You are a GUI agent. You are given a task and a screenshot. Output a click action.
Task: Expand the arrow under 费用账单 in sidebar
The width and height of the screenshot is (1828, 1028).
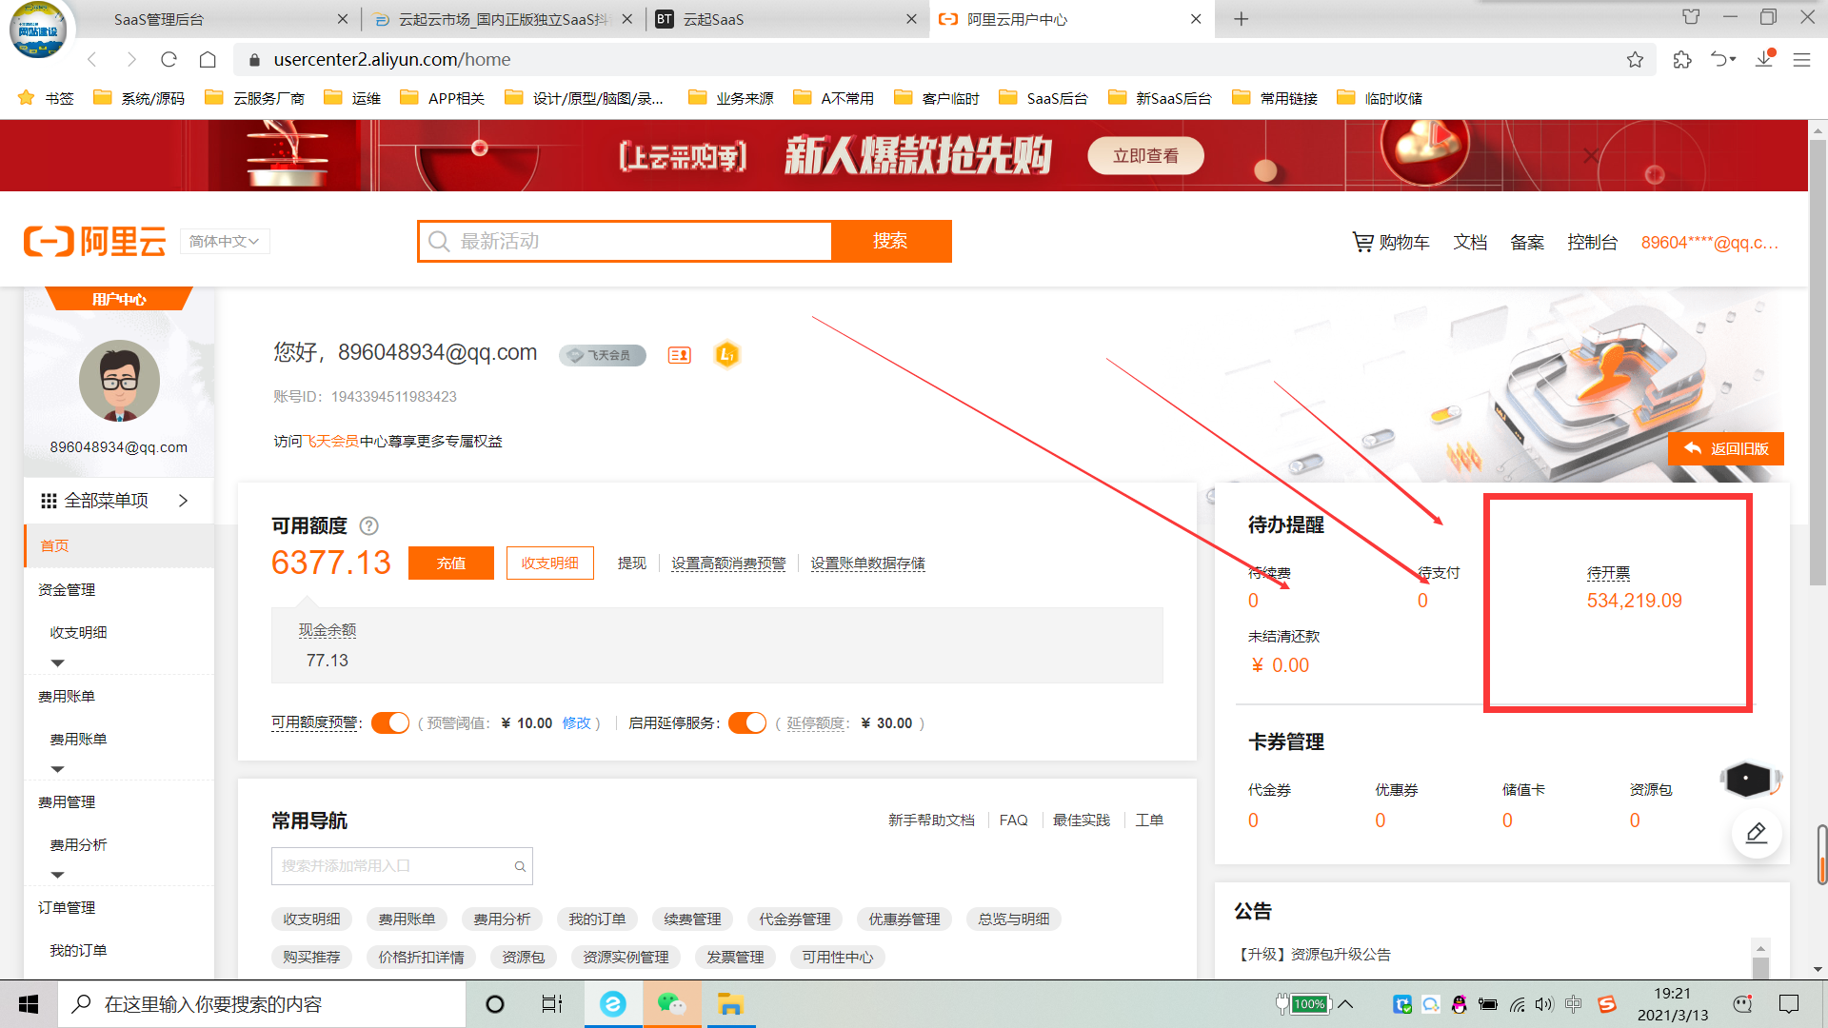coord(57,769)
